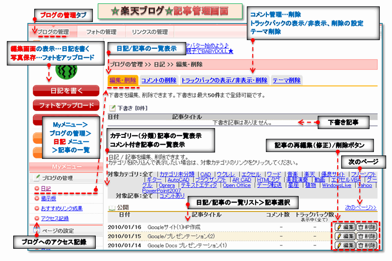
Task: Click the red 日記を書く button
Action: [x=66, y=90]
